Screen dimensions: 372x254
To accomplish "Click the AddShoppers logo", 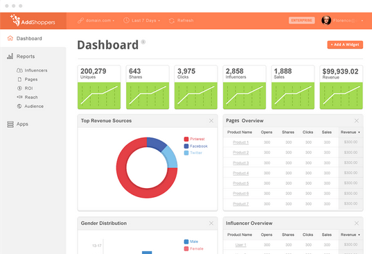I will pos(33,21).
